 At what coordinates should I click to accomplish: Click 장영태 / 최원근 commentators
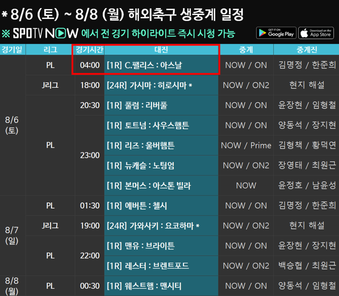[307, 165]
